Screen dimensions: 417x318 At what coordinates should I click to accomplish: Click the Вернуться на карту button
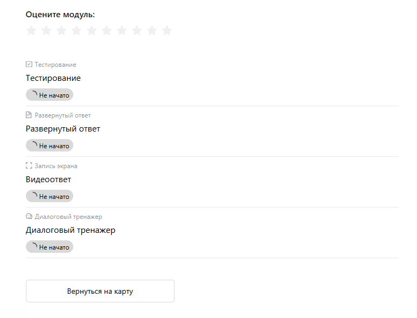click(100, 291)
